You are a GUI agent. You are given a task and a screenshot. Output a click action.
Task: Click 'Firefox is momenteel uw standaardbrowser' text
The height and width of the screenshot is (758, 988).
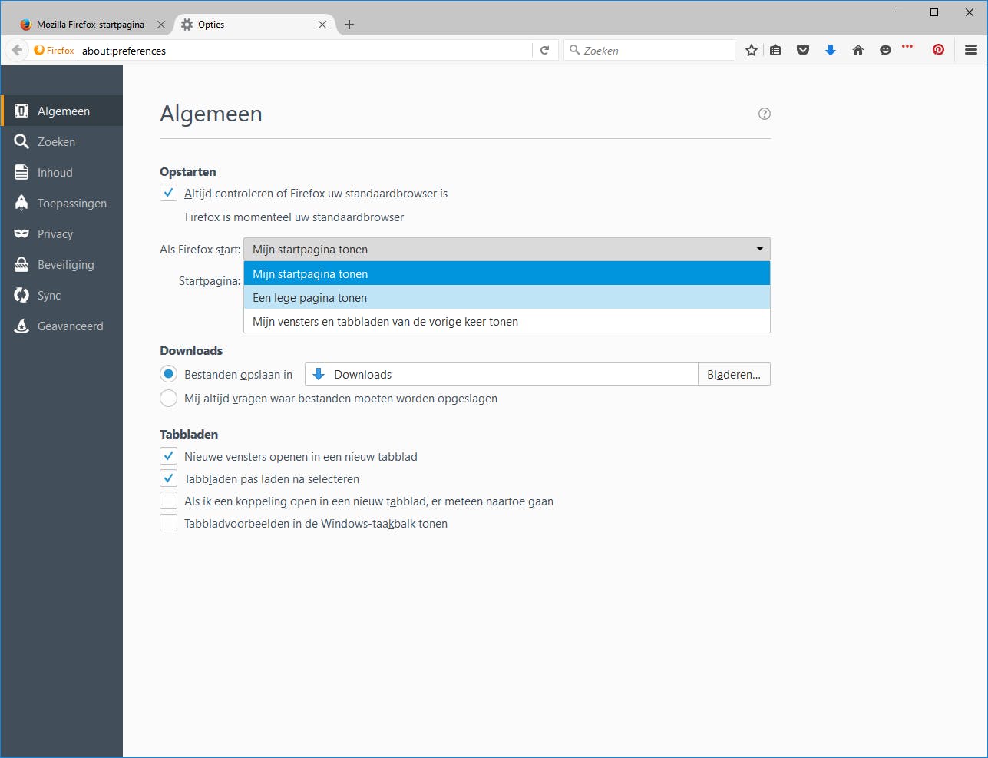295,217
